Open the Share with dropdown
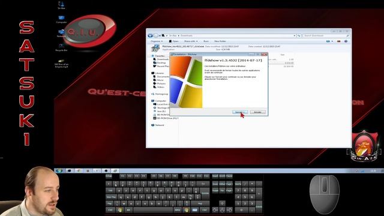This screenshot has height=216, width=384. pyautogui.click(x=191, y=41)
